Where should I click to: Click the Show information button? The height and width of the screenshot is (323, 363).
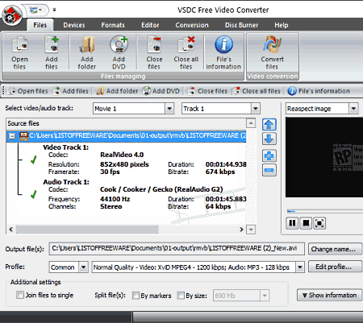tap(330, 295)
